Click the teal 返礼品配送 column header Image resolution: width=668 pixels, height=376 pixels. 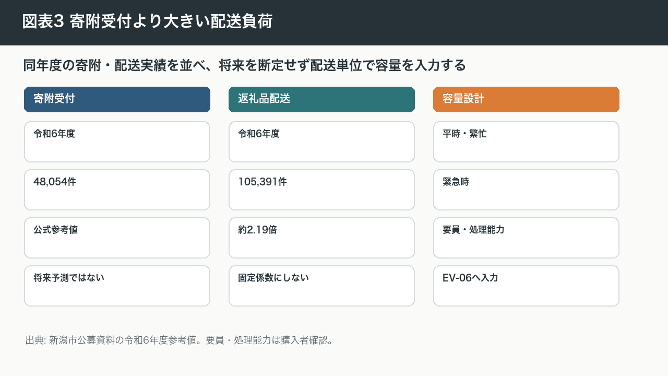pyautogui.click(x=321, y=99)
